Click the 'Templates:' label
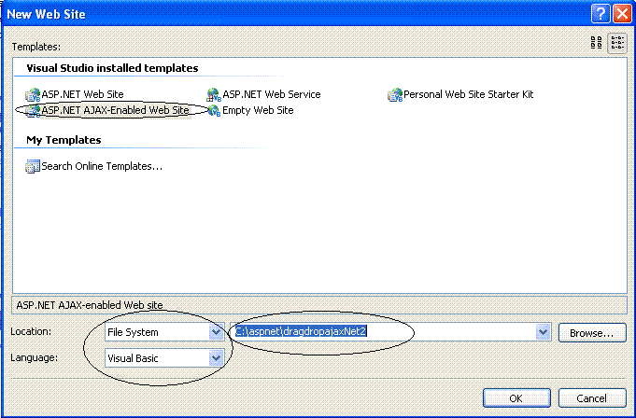The image size is (636, 418). click(36, 47)
